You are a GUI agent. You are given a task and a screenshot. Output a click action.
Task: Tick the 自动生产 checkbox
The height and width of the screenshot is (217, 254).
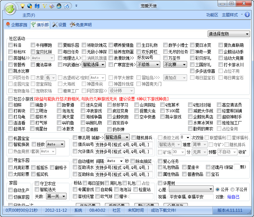(x=11, y=190)
